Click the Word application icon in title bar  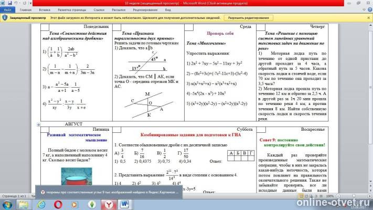click(x=3, y=3)
